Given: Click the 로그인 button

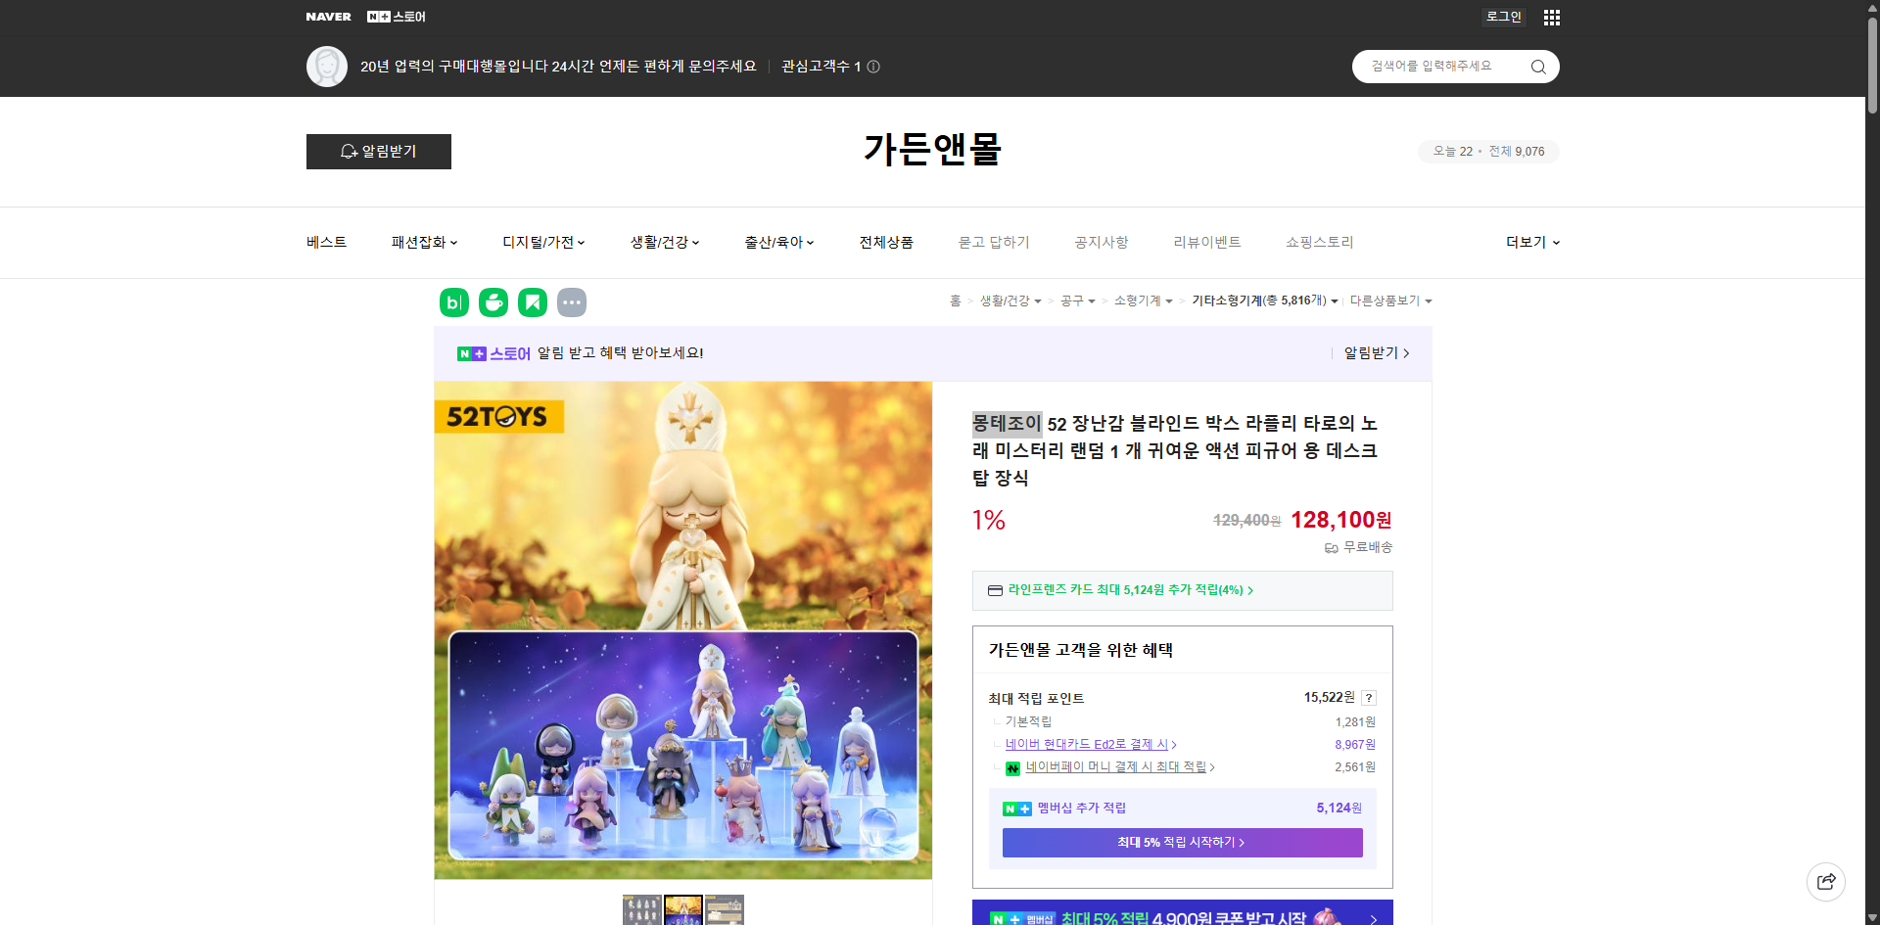Looking at the screenshot, I should point(1503,17).
